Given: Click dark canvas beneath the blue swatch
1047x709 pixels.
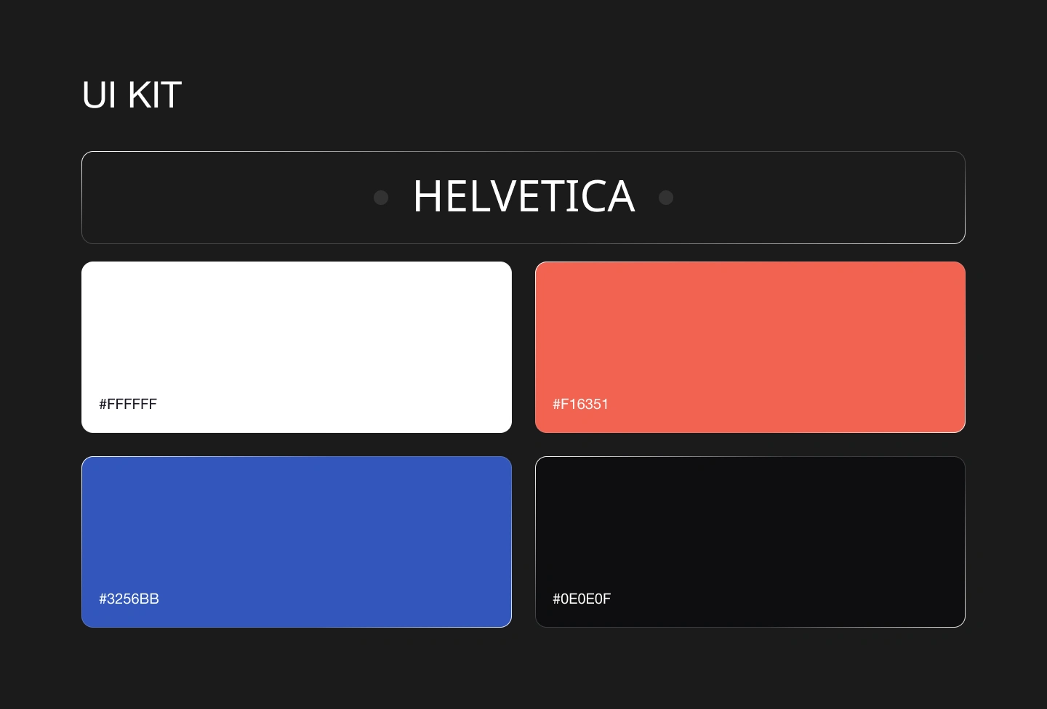Looking at the screenshot, I should 297,668.
